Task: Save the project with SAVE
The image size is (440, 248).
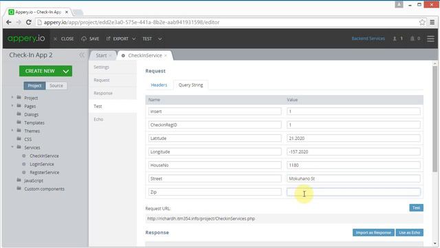Action: 90,39
